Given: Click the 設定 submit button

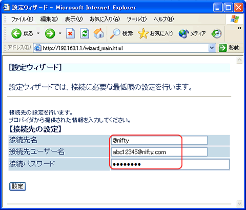Looking at the screenshot, I should [17, 186].
